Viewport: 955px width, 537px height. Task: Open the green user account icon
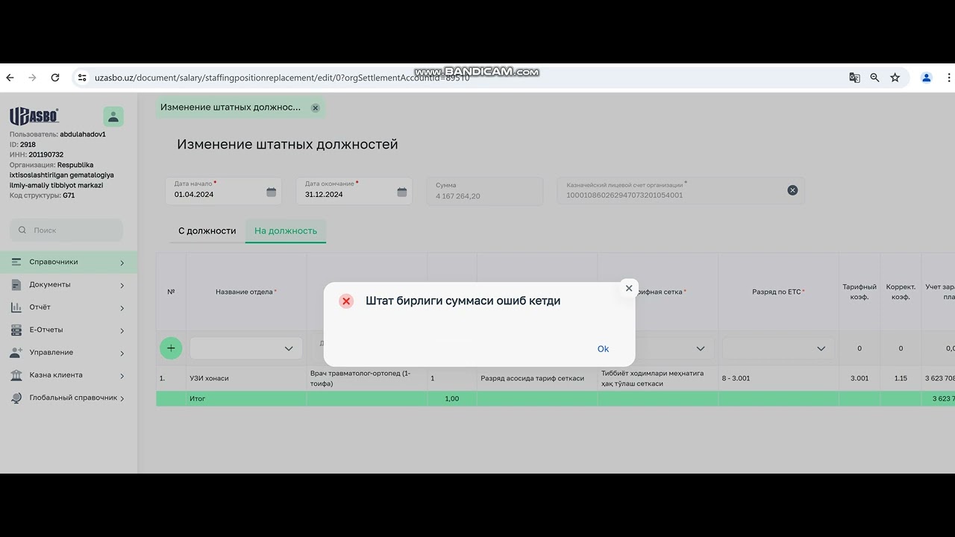pos(113,116)
